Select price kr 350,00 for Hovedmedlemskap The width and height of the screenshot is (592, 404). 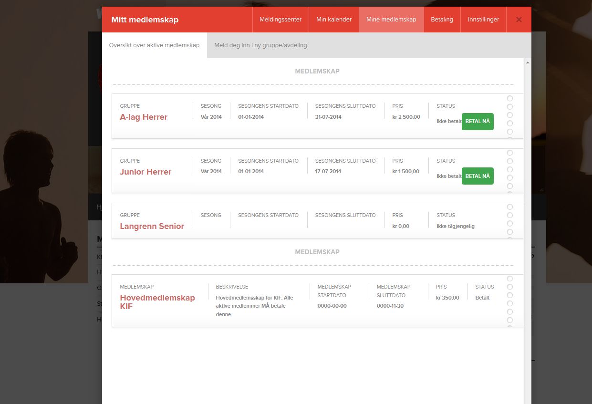pyautogui.click(x=447, y=298)
